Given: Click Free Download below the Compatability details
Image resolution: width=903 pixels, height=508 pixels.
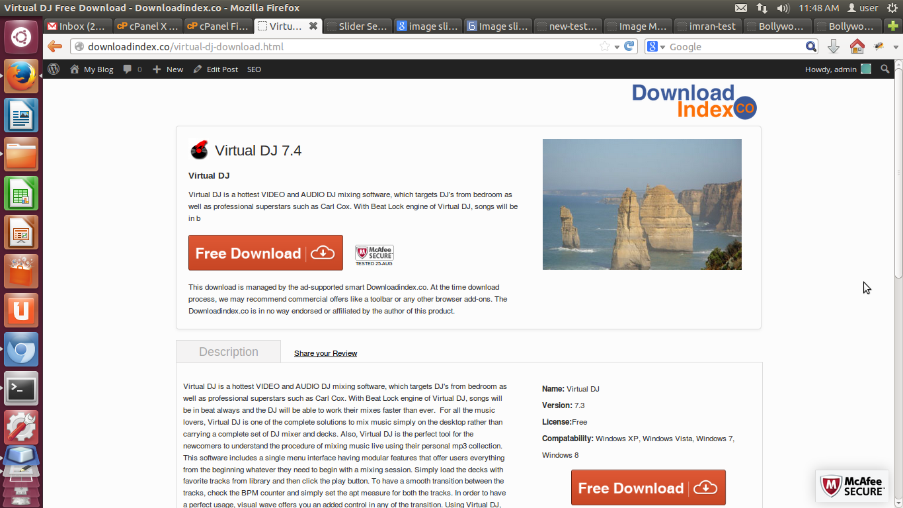Looking at the screenshot, I should tap(648, 487).
